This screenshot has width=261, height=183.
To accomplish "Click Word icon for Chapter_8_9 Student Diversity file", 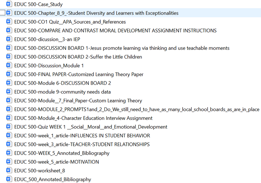I will coord(9,13).
